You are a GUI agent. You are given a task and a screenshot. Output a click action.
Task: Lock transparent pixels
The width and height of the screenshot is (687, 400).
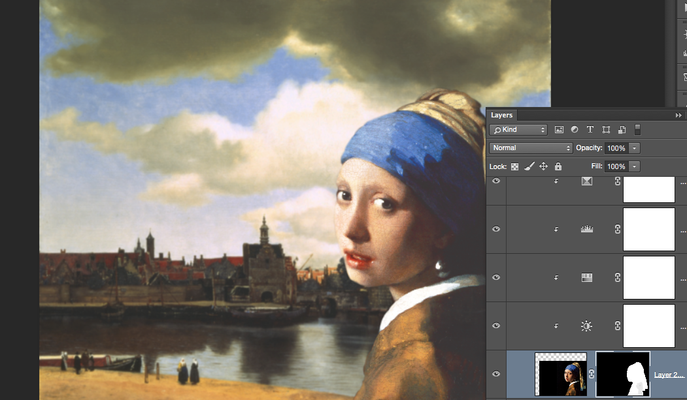pyautogui.click(x=515, y=166)
